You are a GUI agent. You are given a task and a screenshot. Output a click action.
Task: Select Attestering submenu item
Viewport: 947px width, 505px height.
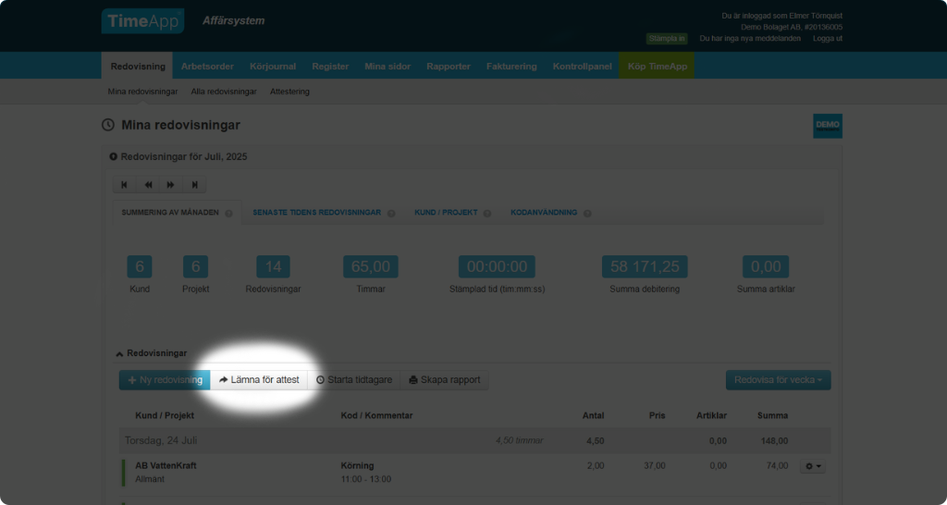pyautogui.click(x=289, y=92)
